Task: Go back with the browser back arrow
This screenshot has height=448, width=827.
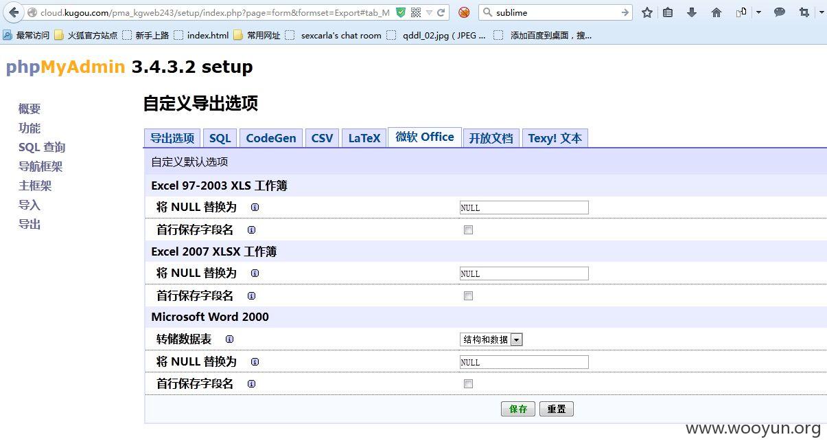Action: [x=14, y=12]
